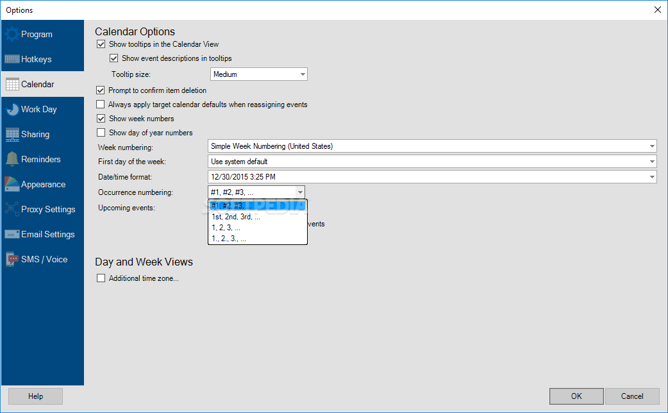668x413 pixels.
Task: Click the Sharing network icon
Action: pos(12,134)
